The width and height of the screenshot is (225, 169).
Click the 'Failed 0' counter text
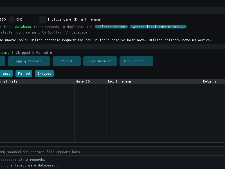[44, 53]
